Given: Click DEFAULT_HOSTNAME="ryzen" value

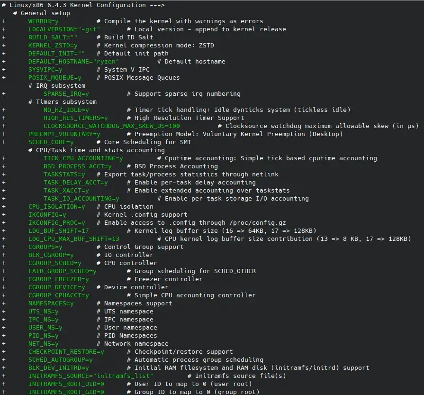Looking at the screenshot, I should coord(73,62).
